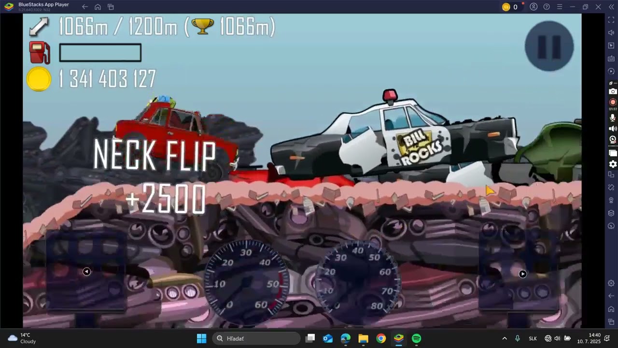
Task: Click the fuel level bar
Action: [x=100, y=53]
